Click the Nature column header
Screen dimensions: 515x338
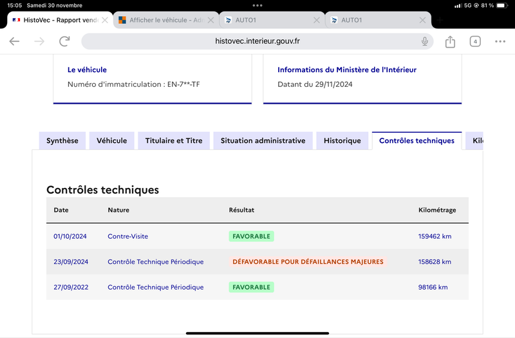tap(118, 210)
